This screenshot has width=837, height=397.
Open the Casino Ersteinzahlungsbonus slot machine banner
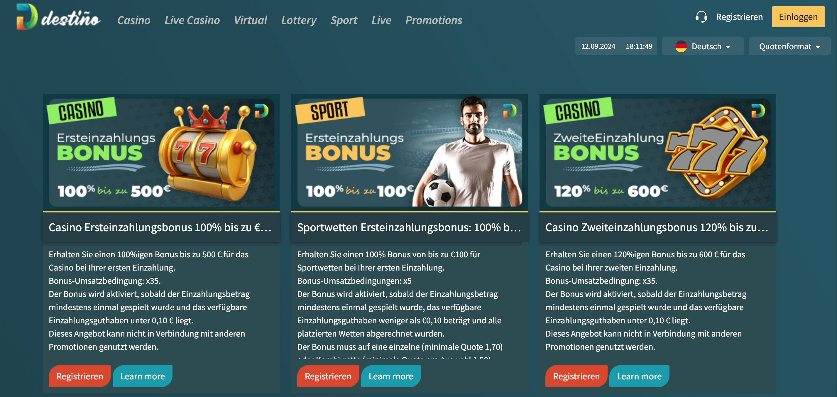pos(161,153)
